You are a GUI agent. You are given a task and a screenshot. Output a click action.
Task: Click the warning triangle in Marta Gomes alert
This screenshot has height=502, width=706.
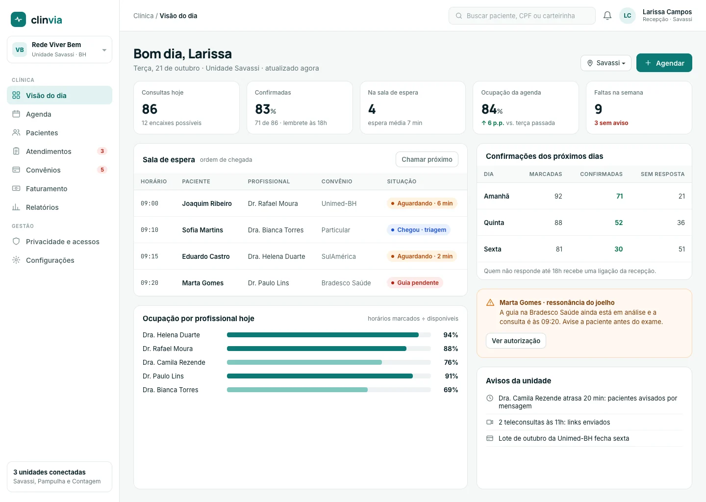490,303
